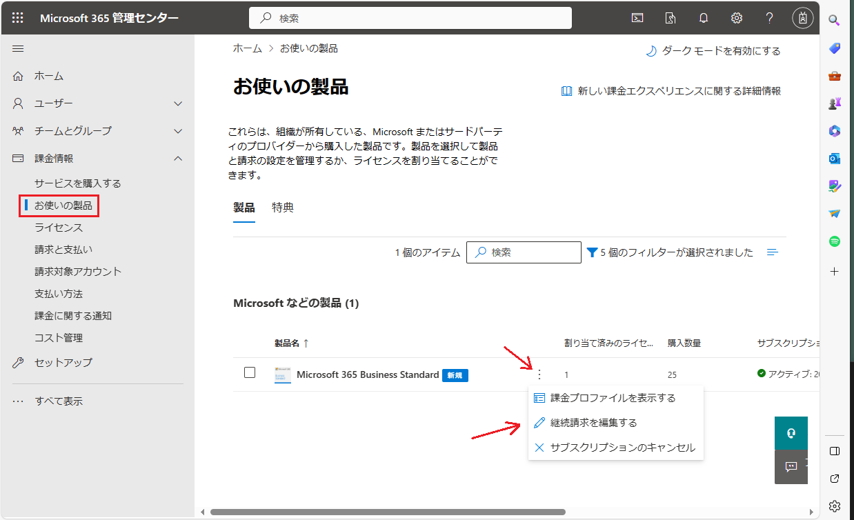Open the settings gear in header
This screenshot has width=854, height=520.
click(x=737, y=18)
